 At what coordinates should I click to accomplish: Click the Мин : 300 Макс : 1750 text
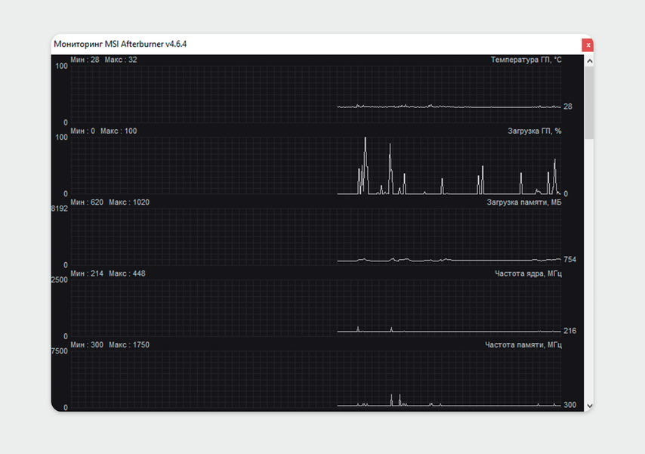(110, 344)
